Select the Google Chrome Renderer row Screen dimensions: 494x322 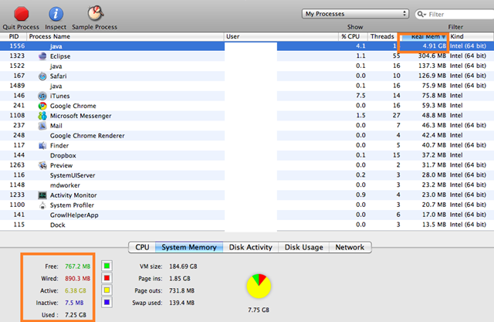pos(247,135)
